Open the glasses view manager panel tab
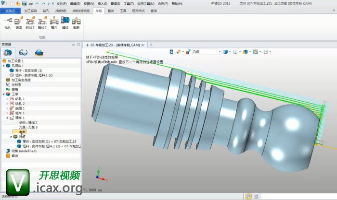 (x=24, y=53)
